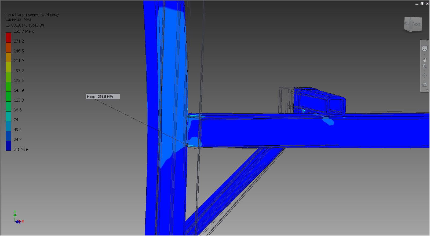Select the Макс.: 295.8 MPa probe label
430x236 pixels.
[103, 97]
